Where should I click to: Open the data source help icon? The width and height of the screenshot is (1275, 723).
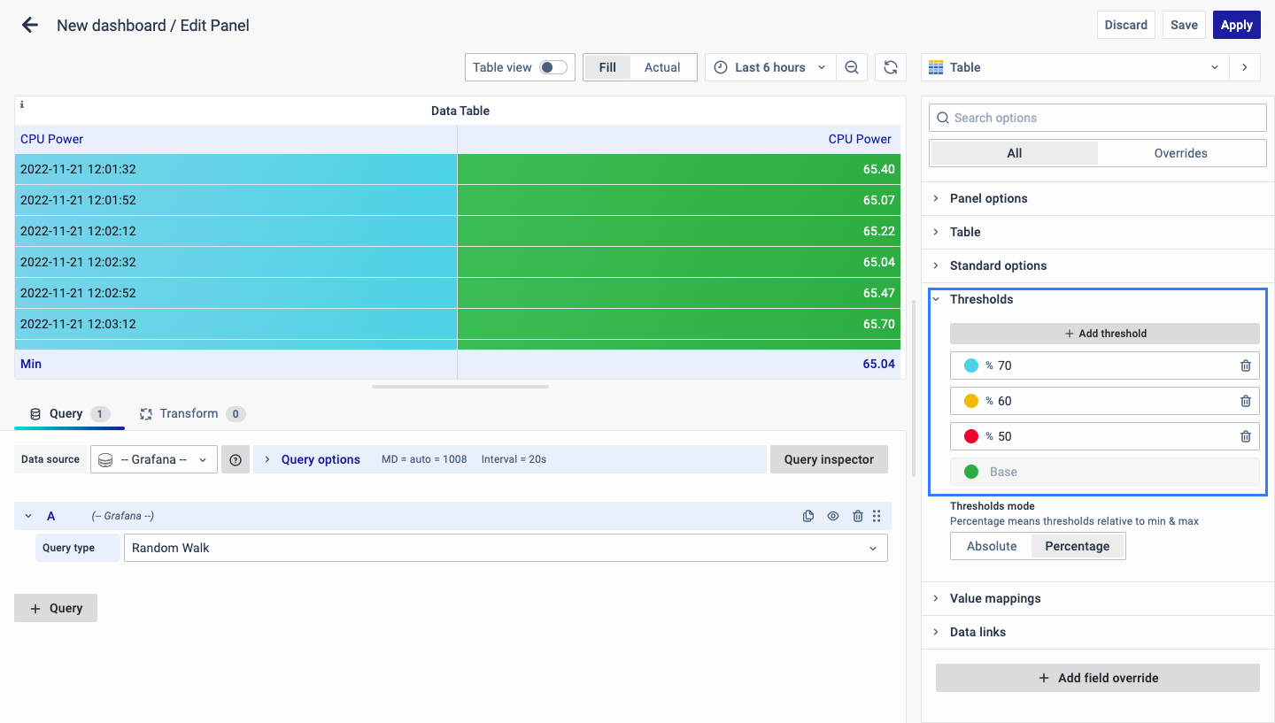pyautogui.click(x=236, y=459)
